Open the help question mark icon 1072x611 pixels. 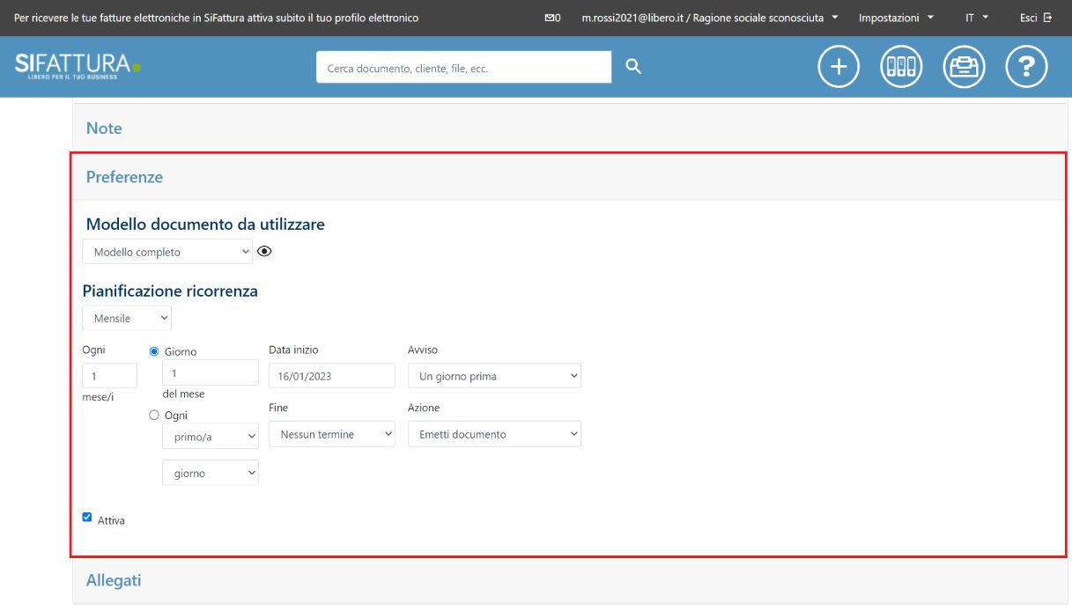tap(1026, 67)
